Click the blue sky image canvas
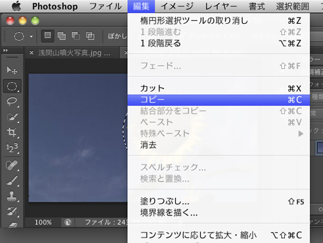Screen dimensions: 323x243 tap(78, 138)
